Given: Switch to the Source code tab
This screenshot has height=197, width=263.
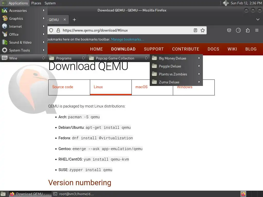Looking at the screenshot, I should 69,87.
